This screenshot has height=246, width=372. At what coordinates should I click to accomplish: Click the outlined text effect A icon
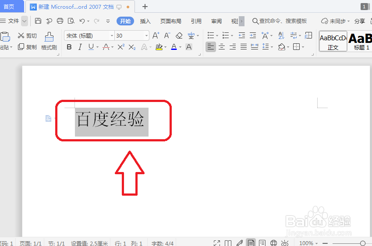coord(144,47)
